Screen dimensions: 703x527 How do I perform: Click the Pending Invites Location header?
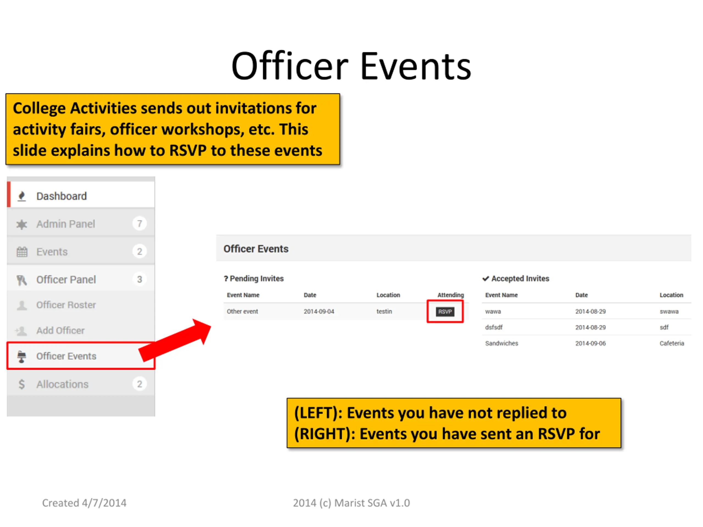pyautogui.click(x=388, y=295)
